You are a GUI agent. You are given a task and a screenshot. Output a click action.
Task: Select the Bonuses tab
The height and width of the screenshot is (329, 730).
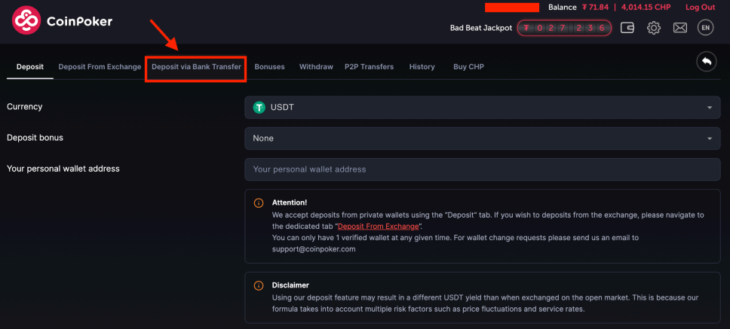coord(269,67)
